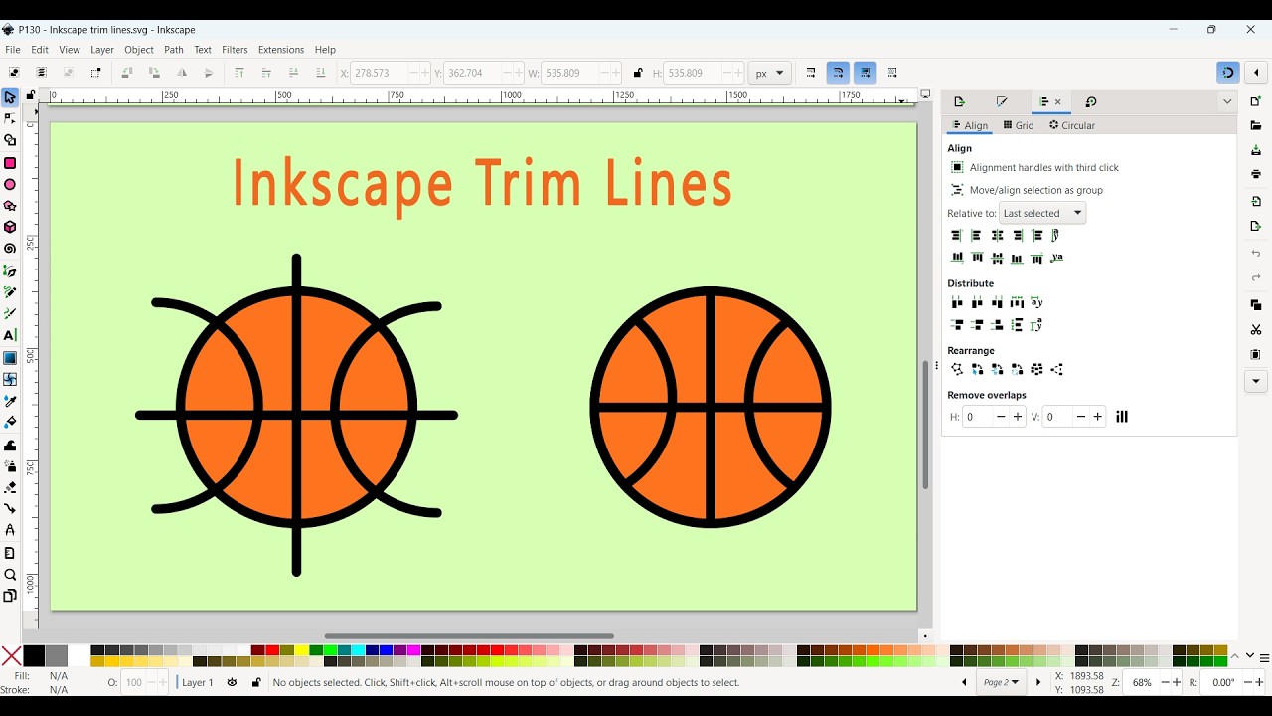Open the Filters menu
This screenshot has width=1272, height=716.
(x=235, y=50)
